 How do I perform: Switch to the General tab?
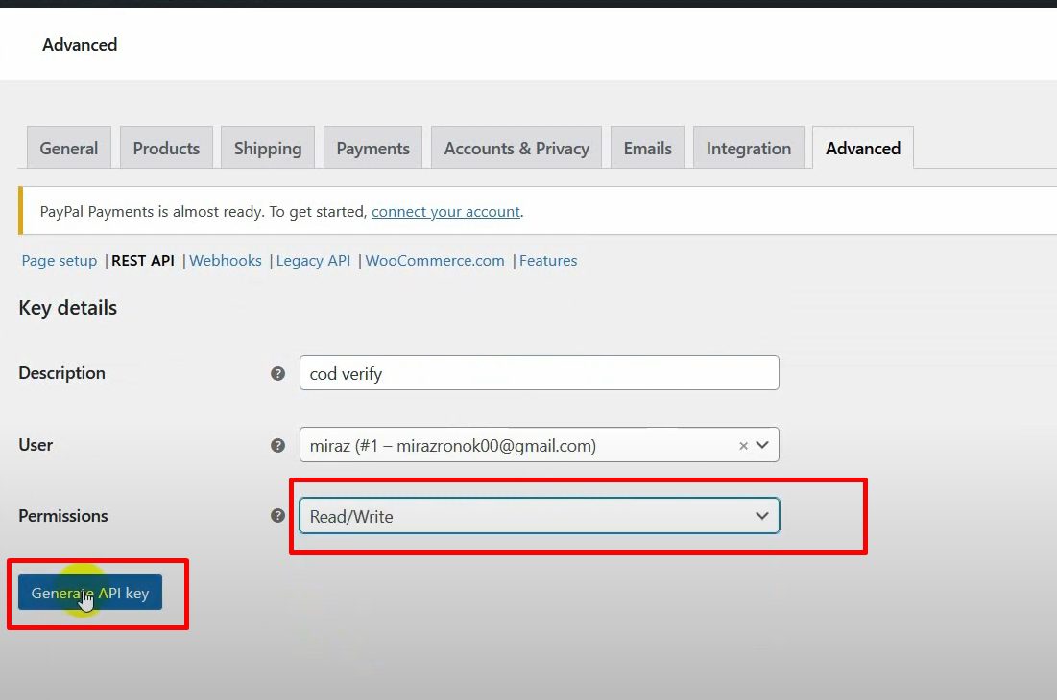(69, 149)
